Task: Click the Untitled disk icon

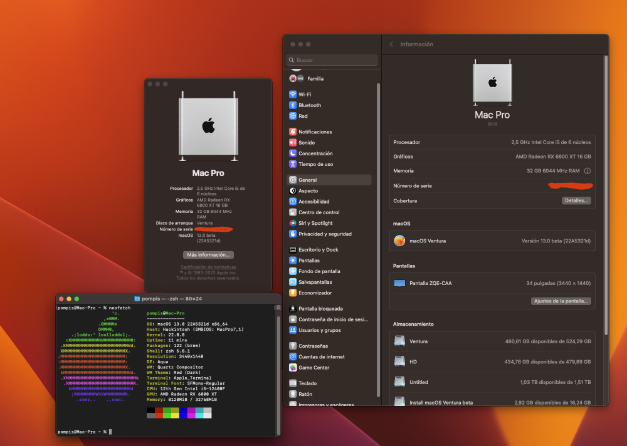Action: tap(399, 382)
